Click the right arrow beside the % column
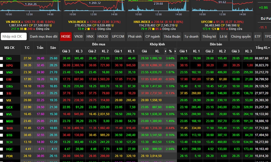The image size is (271, 162). click(175, 51)
